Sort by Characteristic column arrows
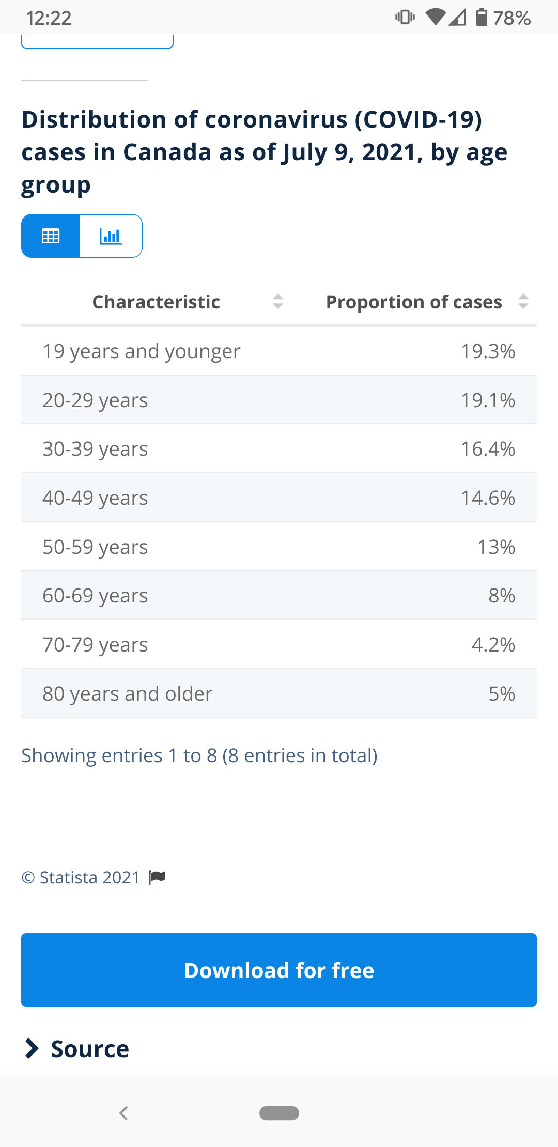Image resolution: width=558 pixels, height=1147 pixels. click(278, 302)
